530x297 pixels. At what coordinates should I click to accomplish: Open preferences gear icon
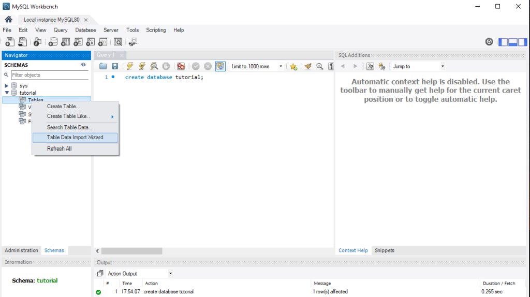click(x=489, y=41)
